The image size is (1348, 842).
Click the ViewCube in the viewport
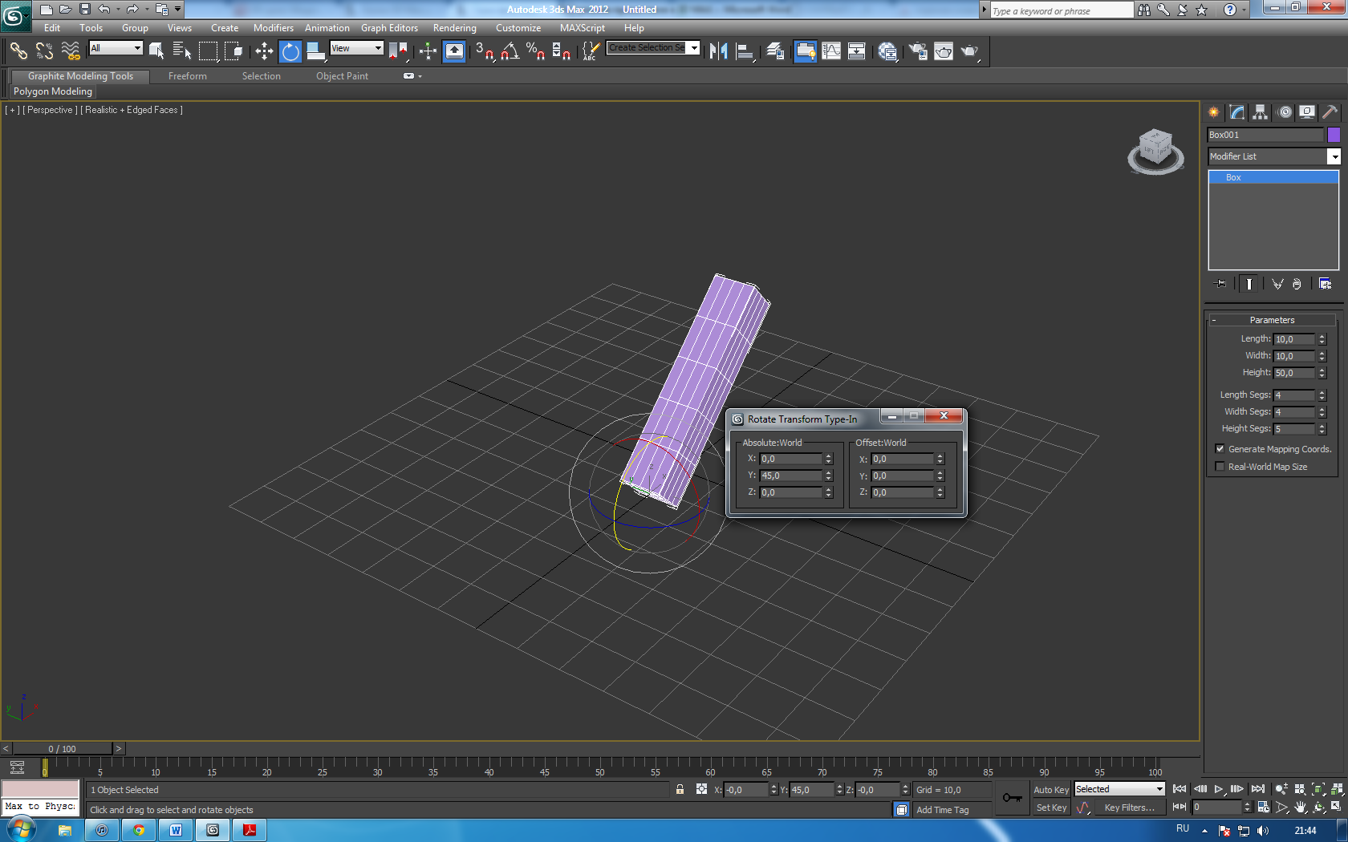click(x=1155, y=151)
